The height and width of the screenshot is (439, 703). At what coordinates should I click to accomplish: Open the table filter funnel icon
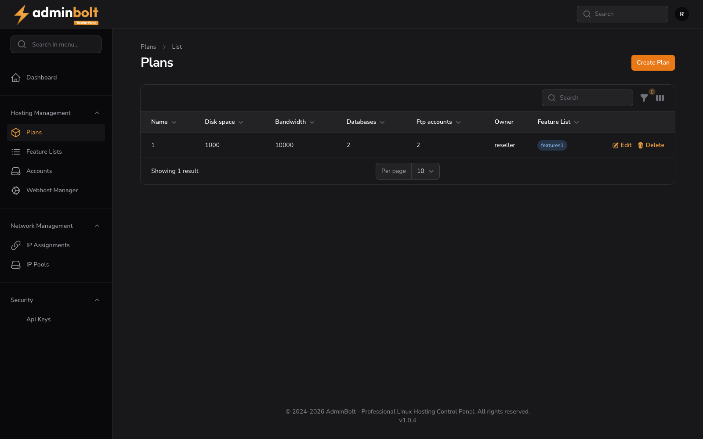[x=644, y=98]
